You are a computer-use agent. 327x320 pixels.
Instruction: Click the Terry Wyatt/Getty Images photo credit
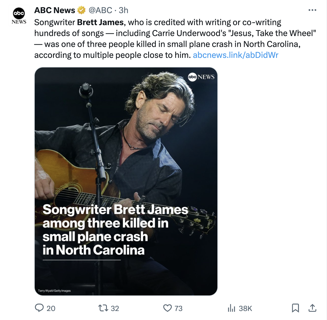click(x=54, y=291)
